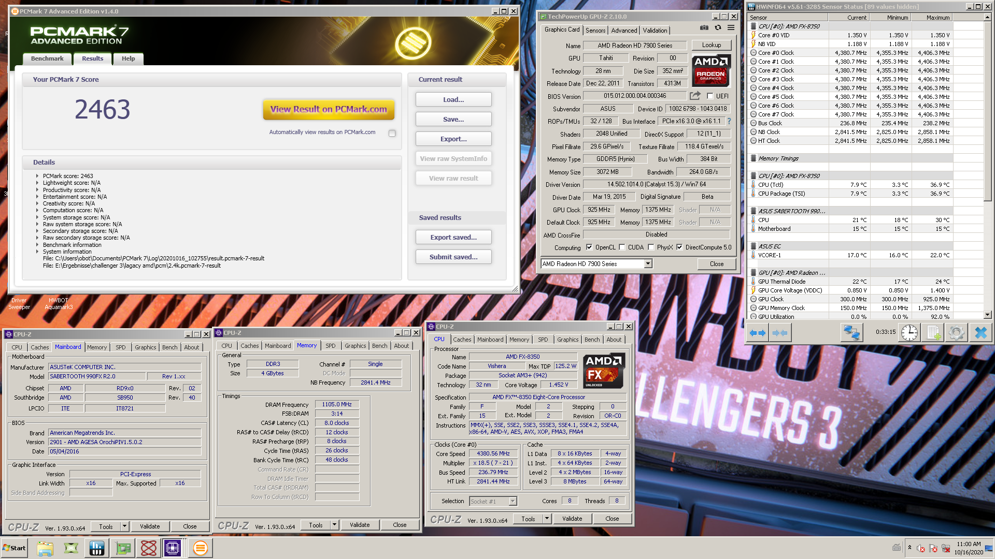Toggle the CUDA checkbox

click(x=622, y=247)
